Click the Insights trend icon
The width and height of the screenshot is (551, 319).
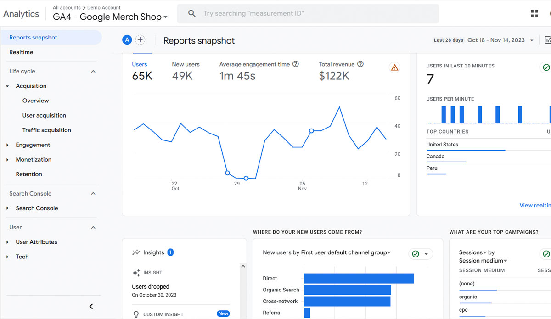(136, 252)
